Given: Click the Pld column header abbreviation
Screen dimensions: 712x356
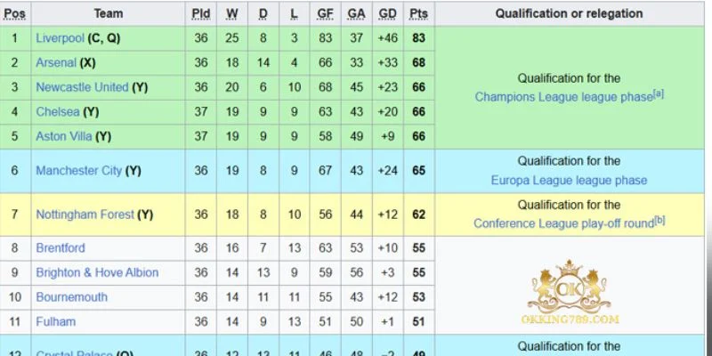Looking at the screenshot, I should pyautogui.click(x=201, y=13).
